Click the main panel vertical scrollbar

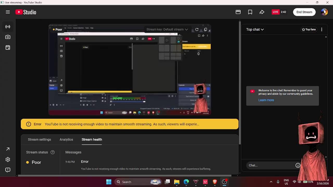(240, 83)
